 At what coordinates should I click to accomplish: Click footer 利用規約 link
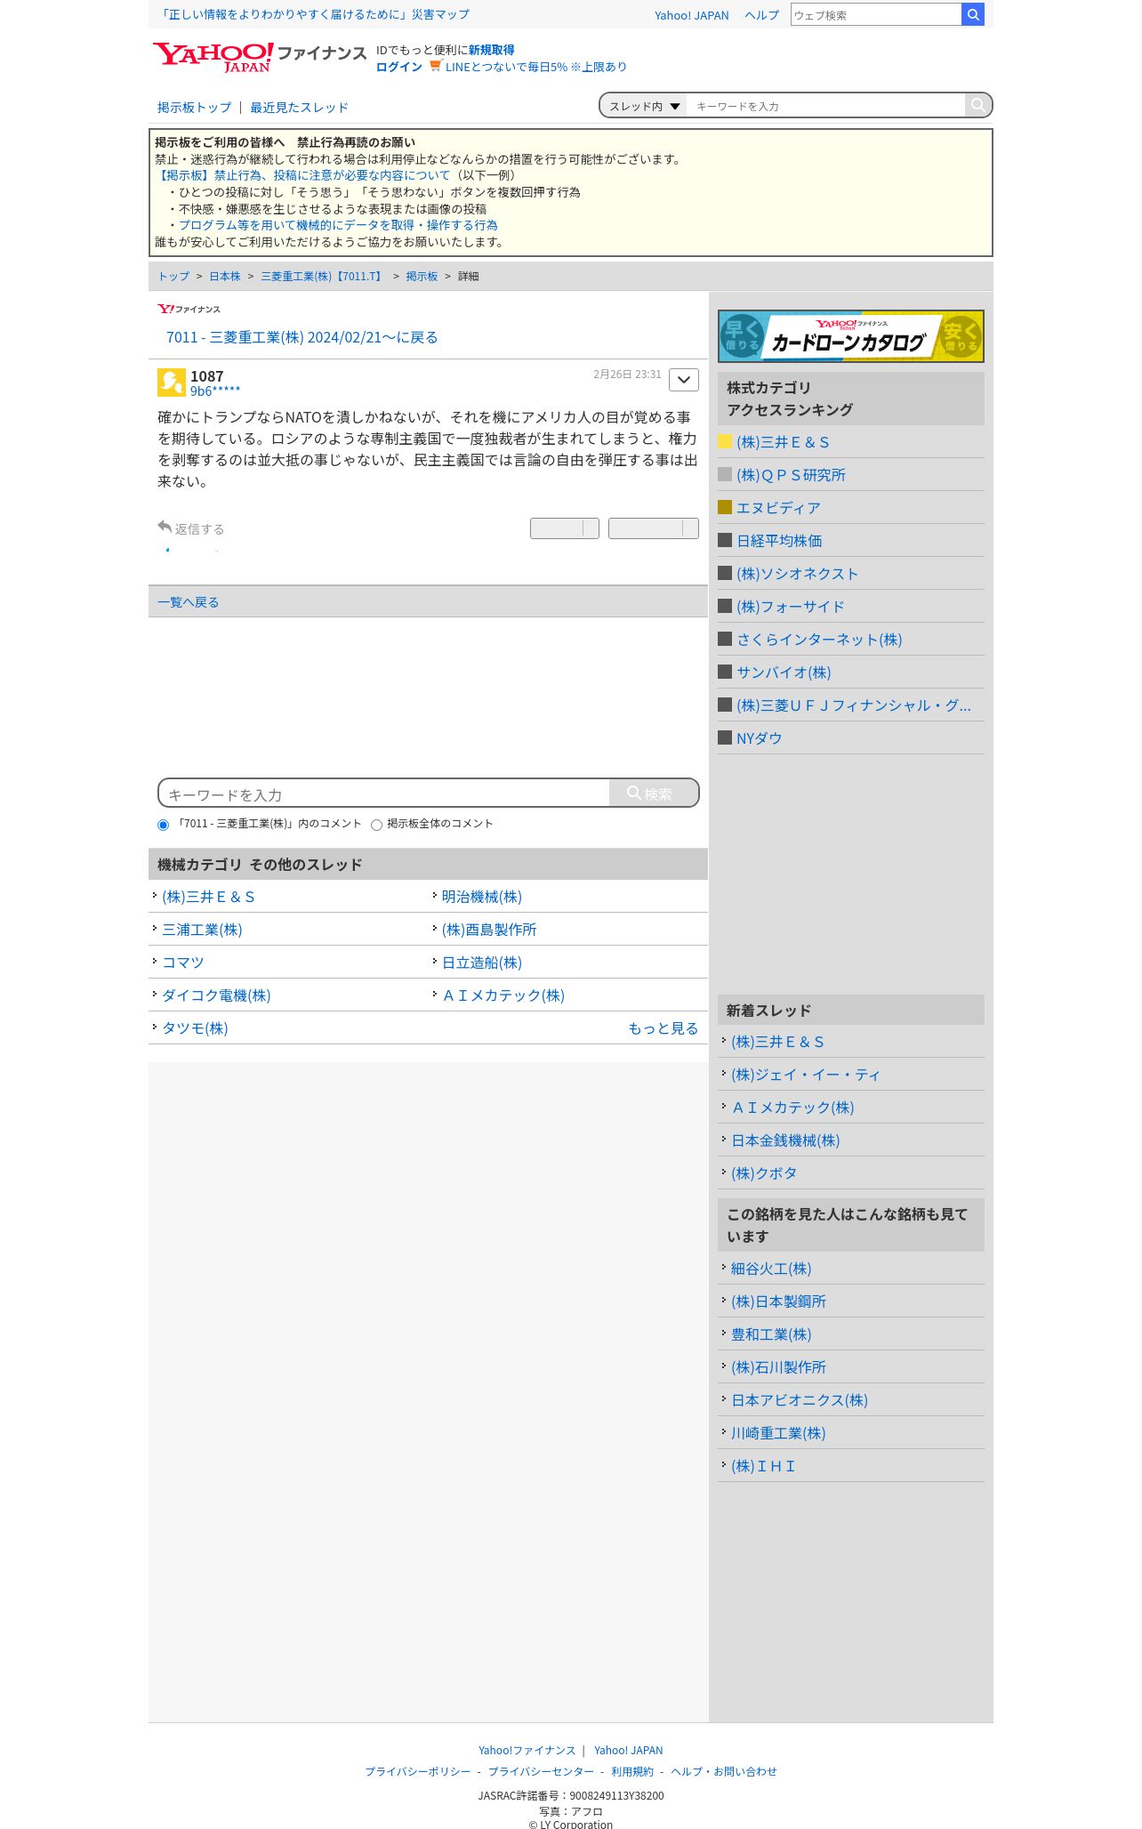[632, 1771]
